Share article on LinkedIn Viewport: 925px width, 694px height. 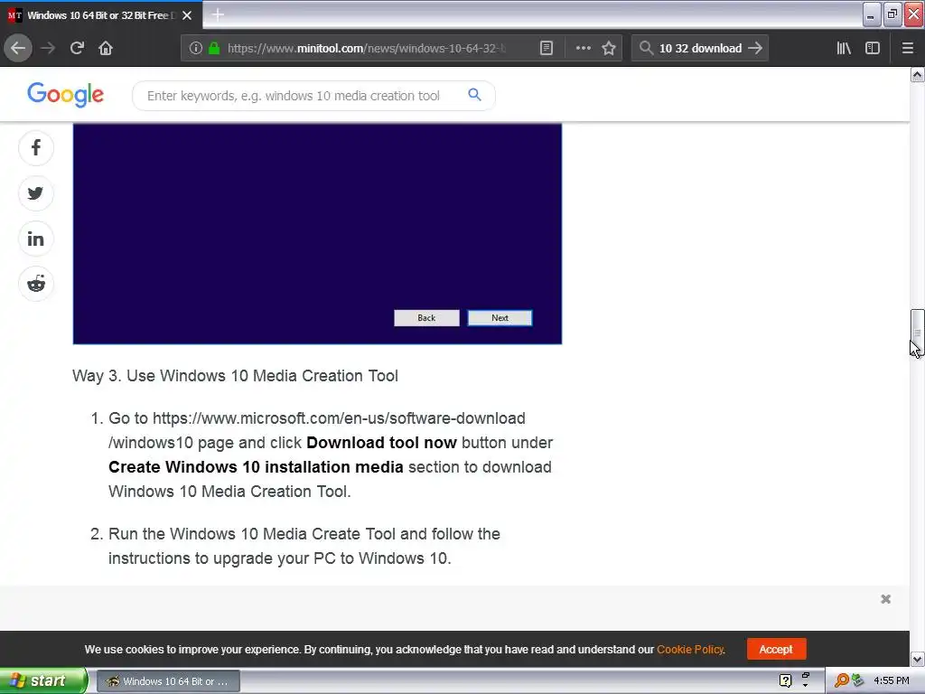(36, 239)
